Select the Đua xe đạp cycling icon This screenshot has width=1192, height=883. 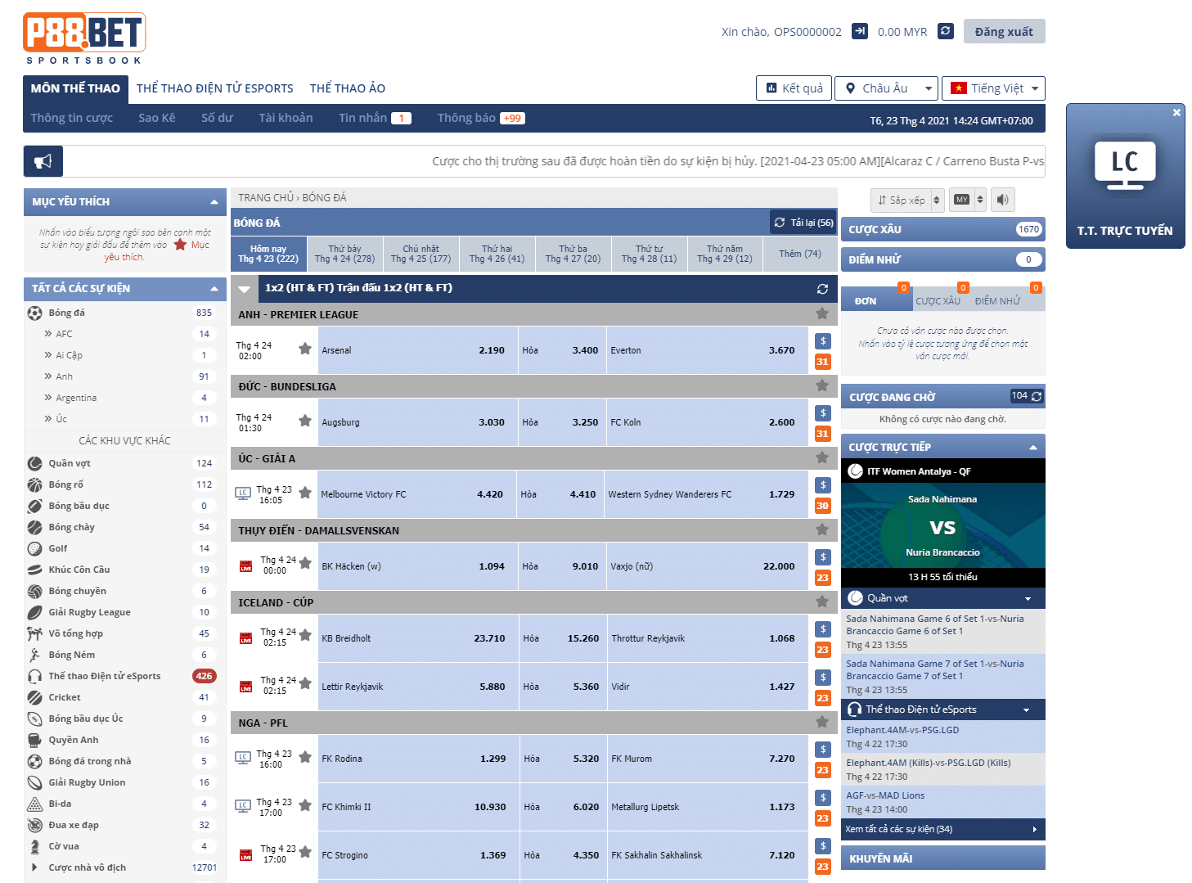tap(34, 825)
